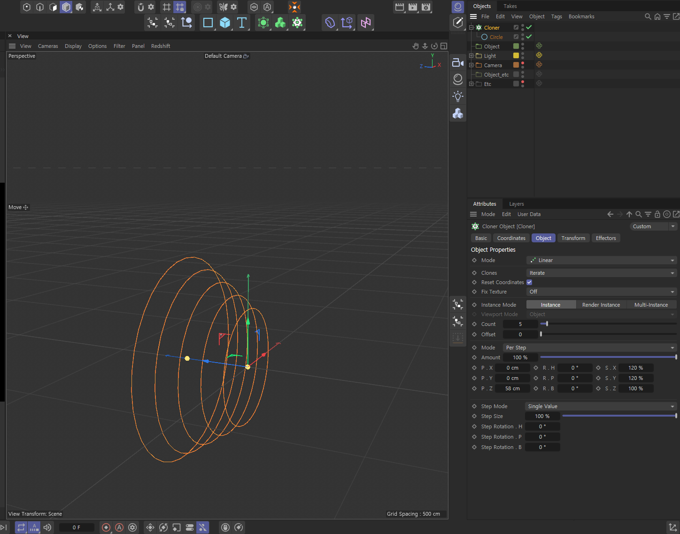
Task: Collapse the Cloner tree node
Action: coord(471,27)
